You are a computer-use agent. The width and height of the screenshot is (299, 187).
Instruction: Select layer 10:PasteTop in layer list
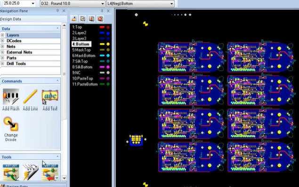[82, 78]
